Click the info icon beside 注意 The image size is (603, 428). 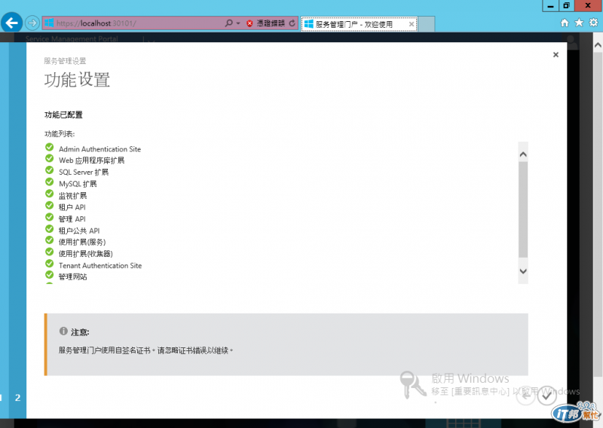63,331
